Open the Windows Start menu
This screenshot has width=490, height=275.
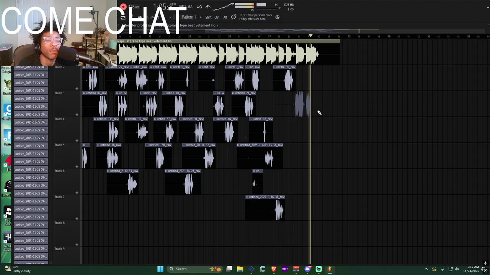[x=160, y=269]
